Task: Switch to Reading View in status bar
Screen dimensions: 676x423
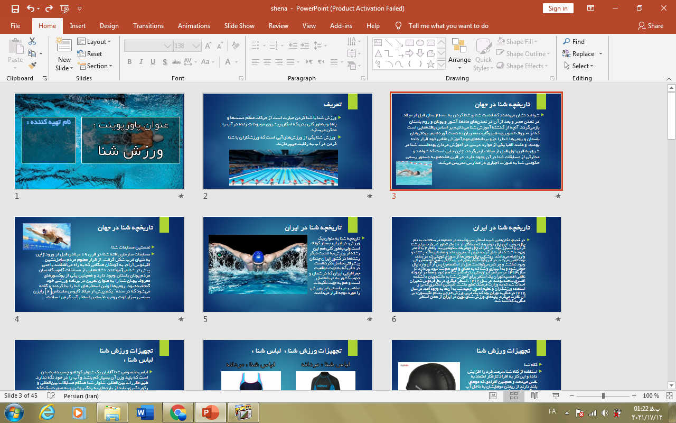Action: (x=534, y=396)
